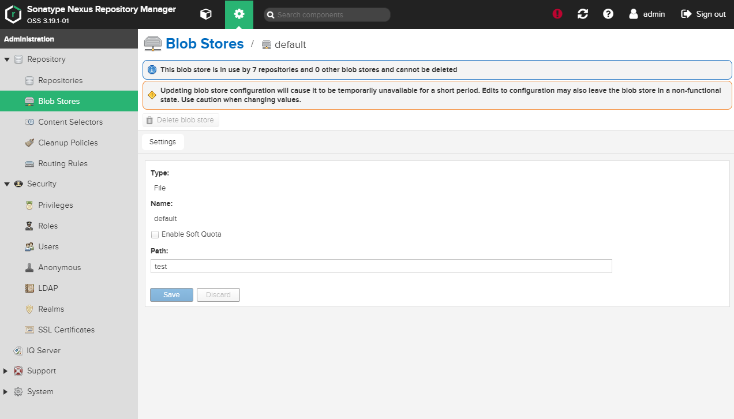This screenshot has height=419, width=734.
Task: Click the System gear icon in sidebar
Action: [x=18, y=392]
